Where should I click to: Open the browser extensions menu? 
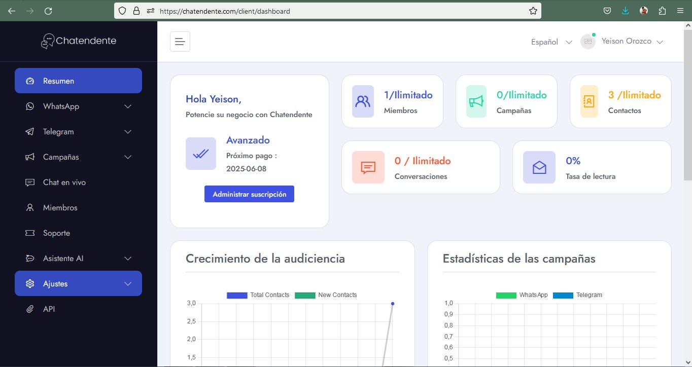pos(662,11)
